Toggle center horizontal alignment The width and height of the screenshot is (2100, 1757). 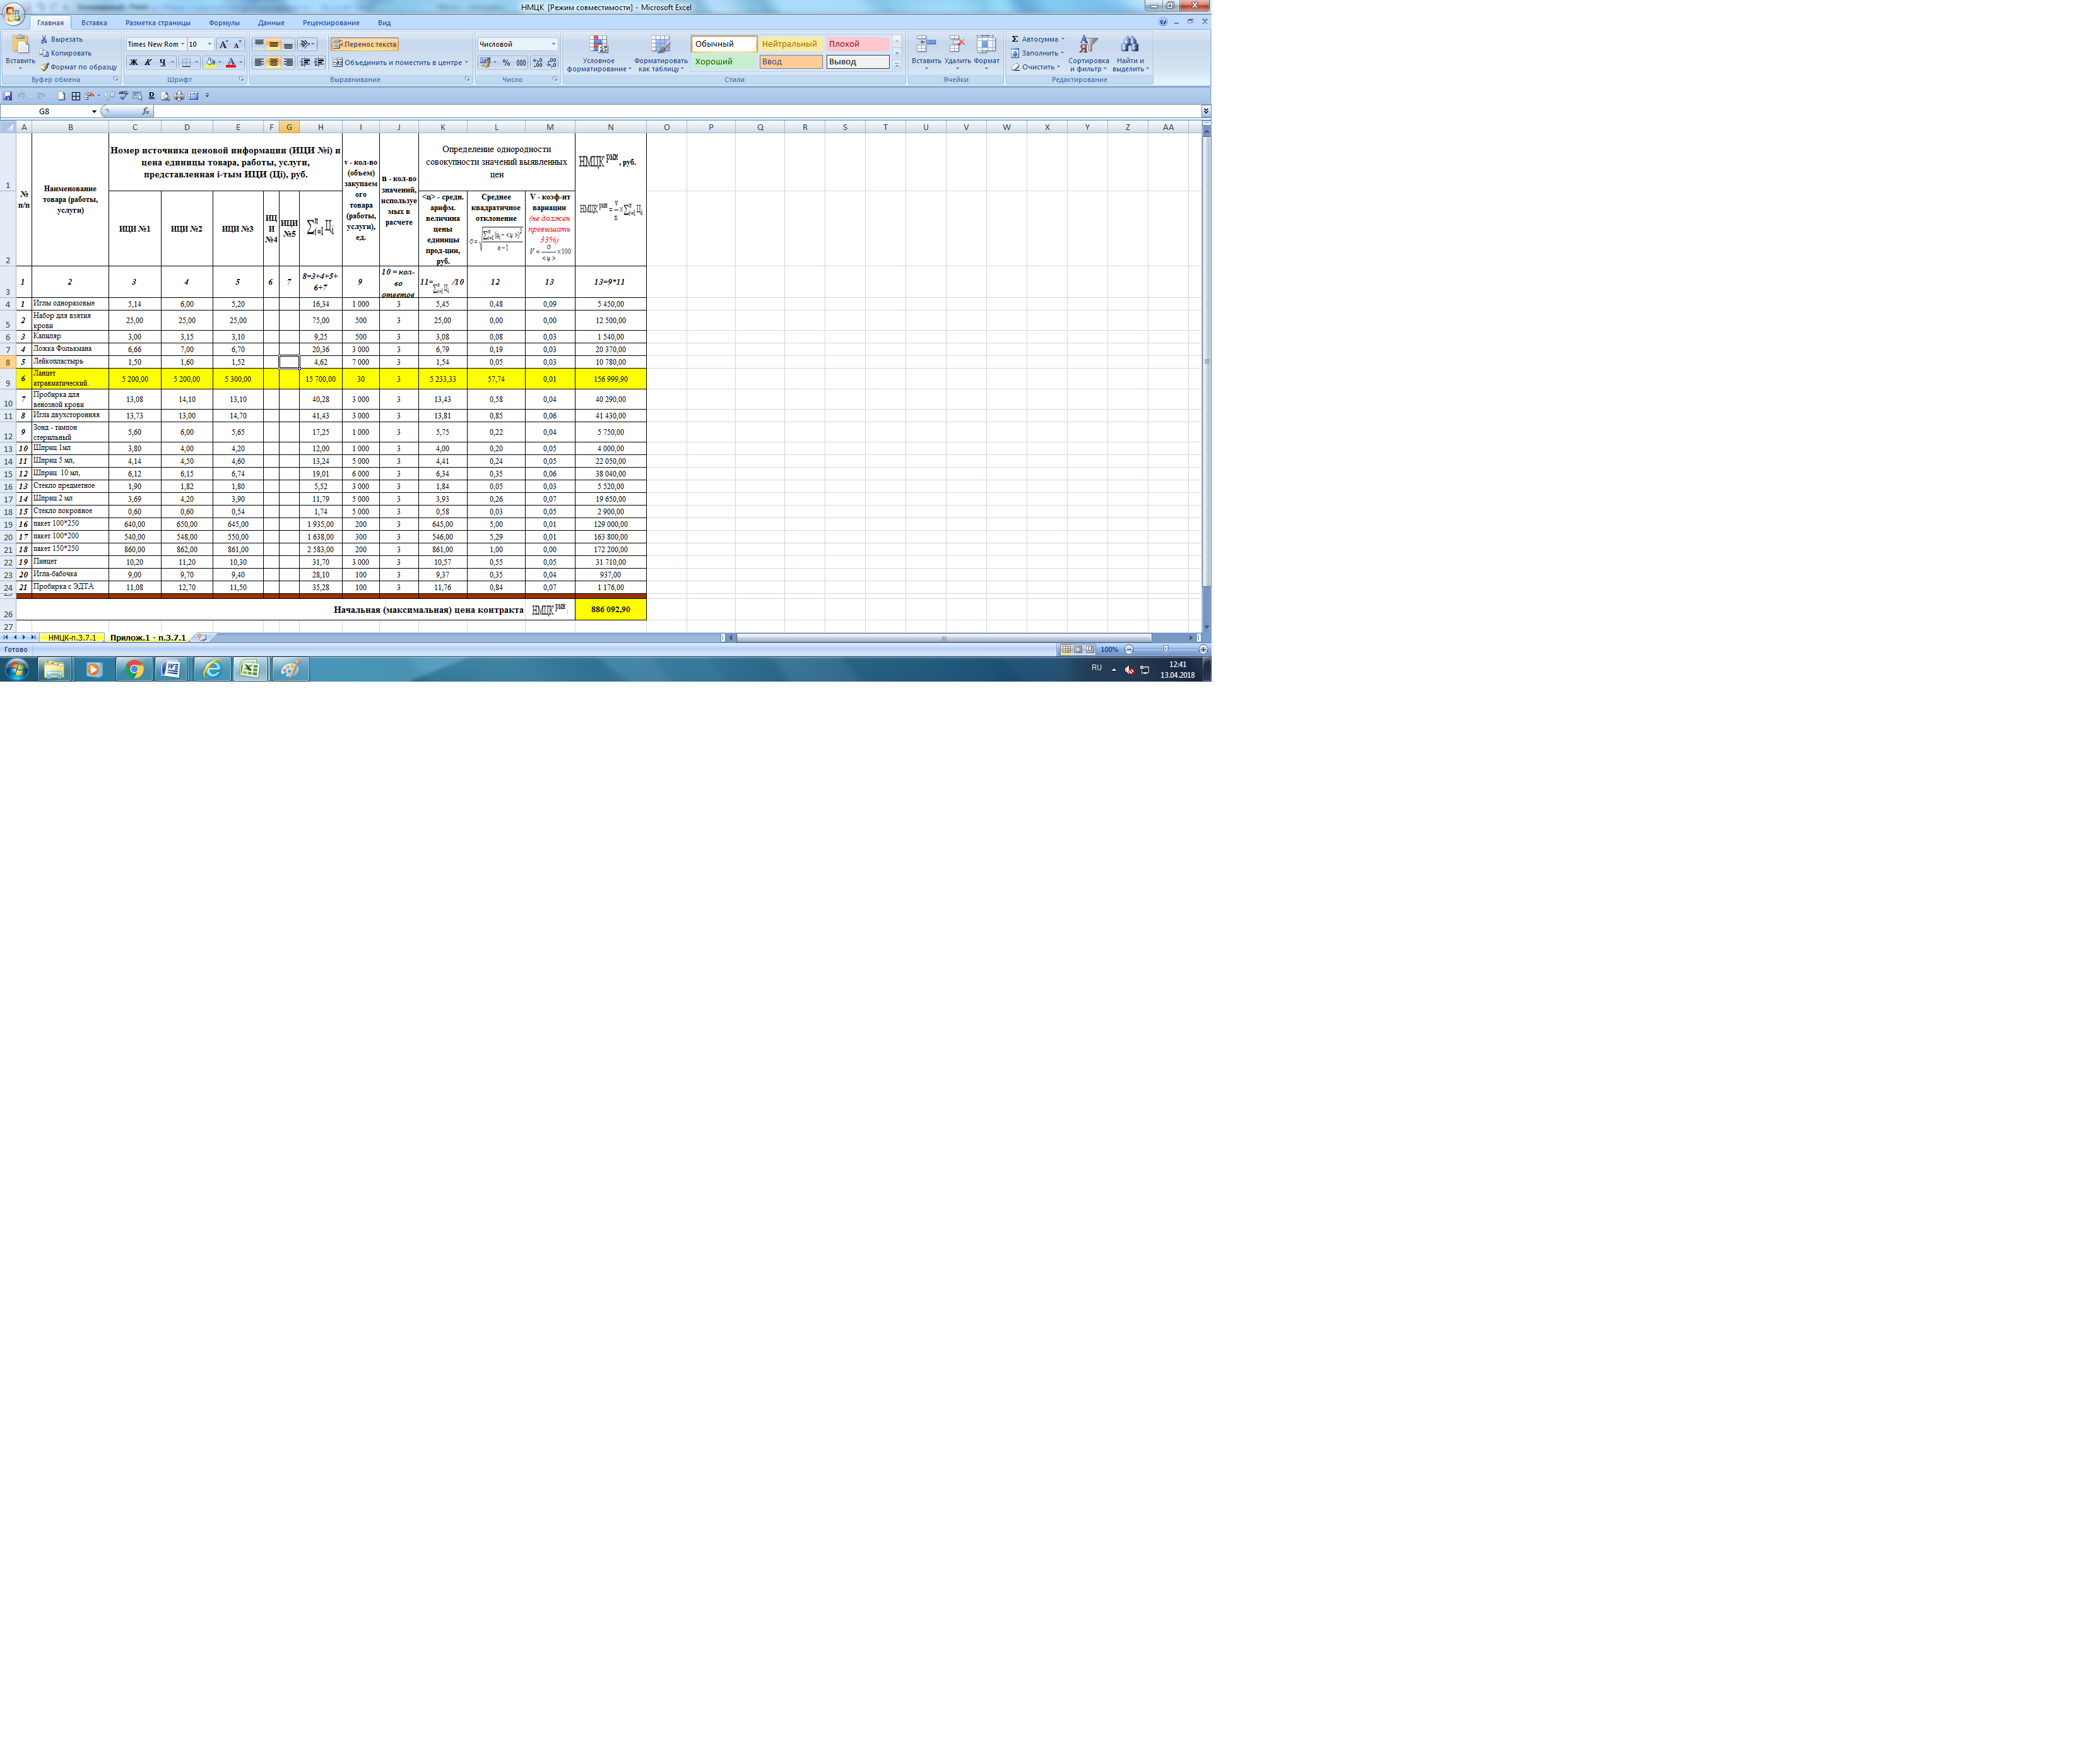273,62
